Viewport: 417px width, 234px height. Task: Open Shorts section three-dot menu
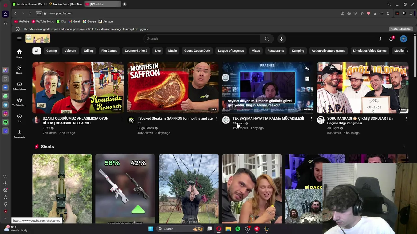coord(404,147)
